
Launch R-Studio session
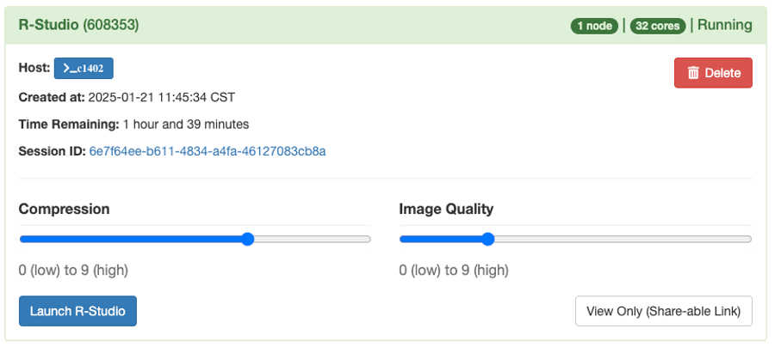pyautogui.click(x=77, y=311)
